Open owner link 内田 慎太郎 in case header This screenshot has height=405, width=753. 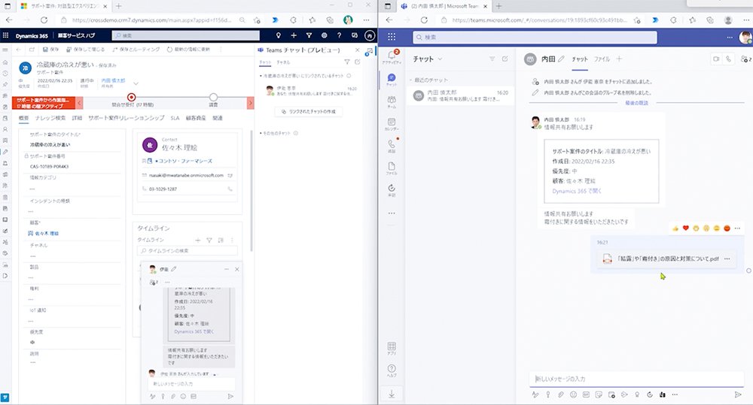(114, 80)
